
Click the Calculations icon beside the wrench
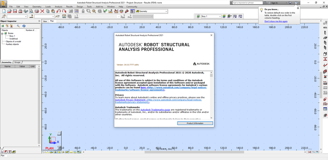pos(121,11)
